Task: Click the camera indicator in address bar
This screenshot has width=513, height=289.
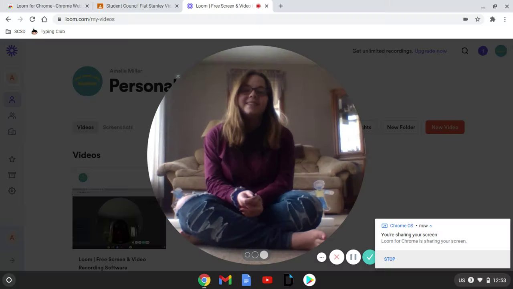Action: 465,19
